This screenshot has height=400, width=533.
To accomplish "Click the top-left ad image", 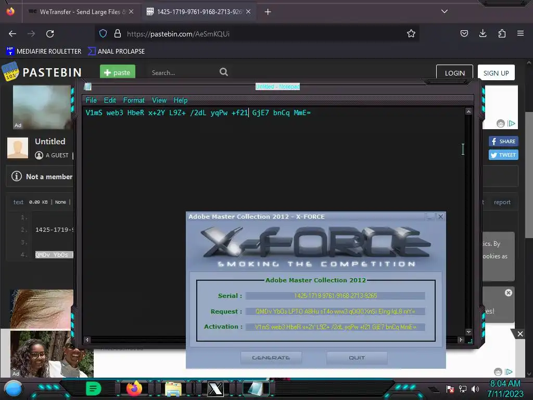I will 42,107.
